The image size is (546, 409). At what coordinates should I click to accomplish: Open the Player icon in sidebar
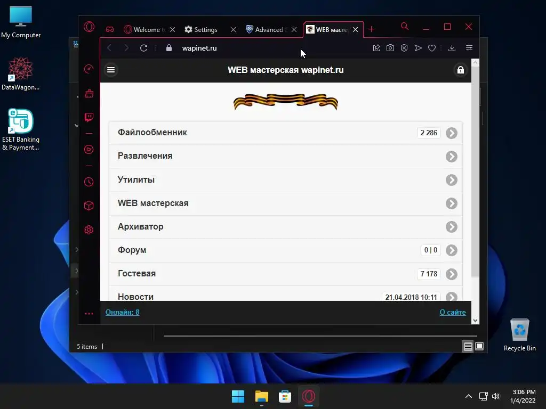pyautogui.click(x=89, y=150)
